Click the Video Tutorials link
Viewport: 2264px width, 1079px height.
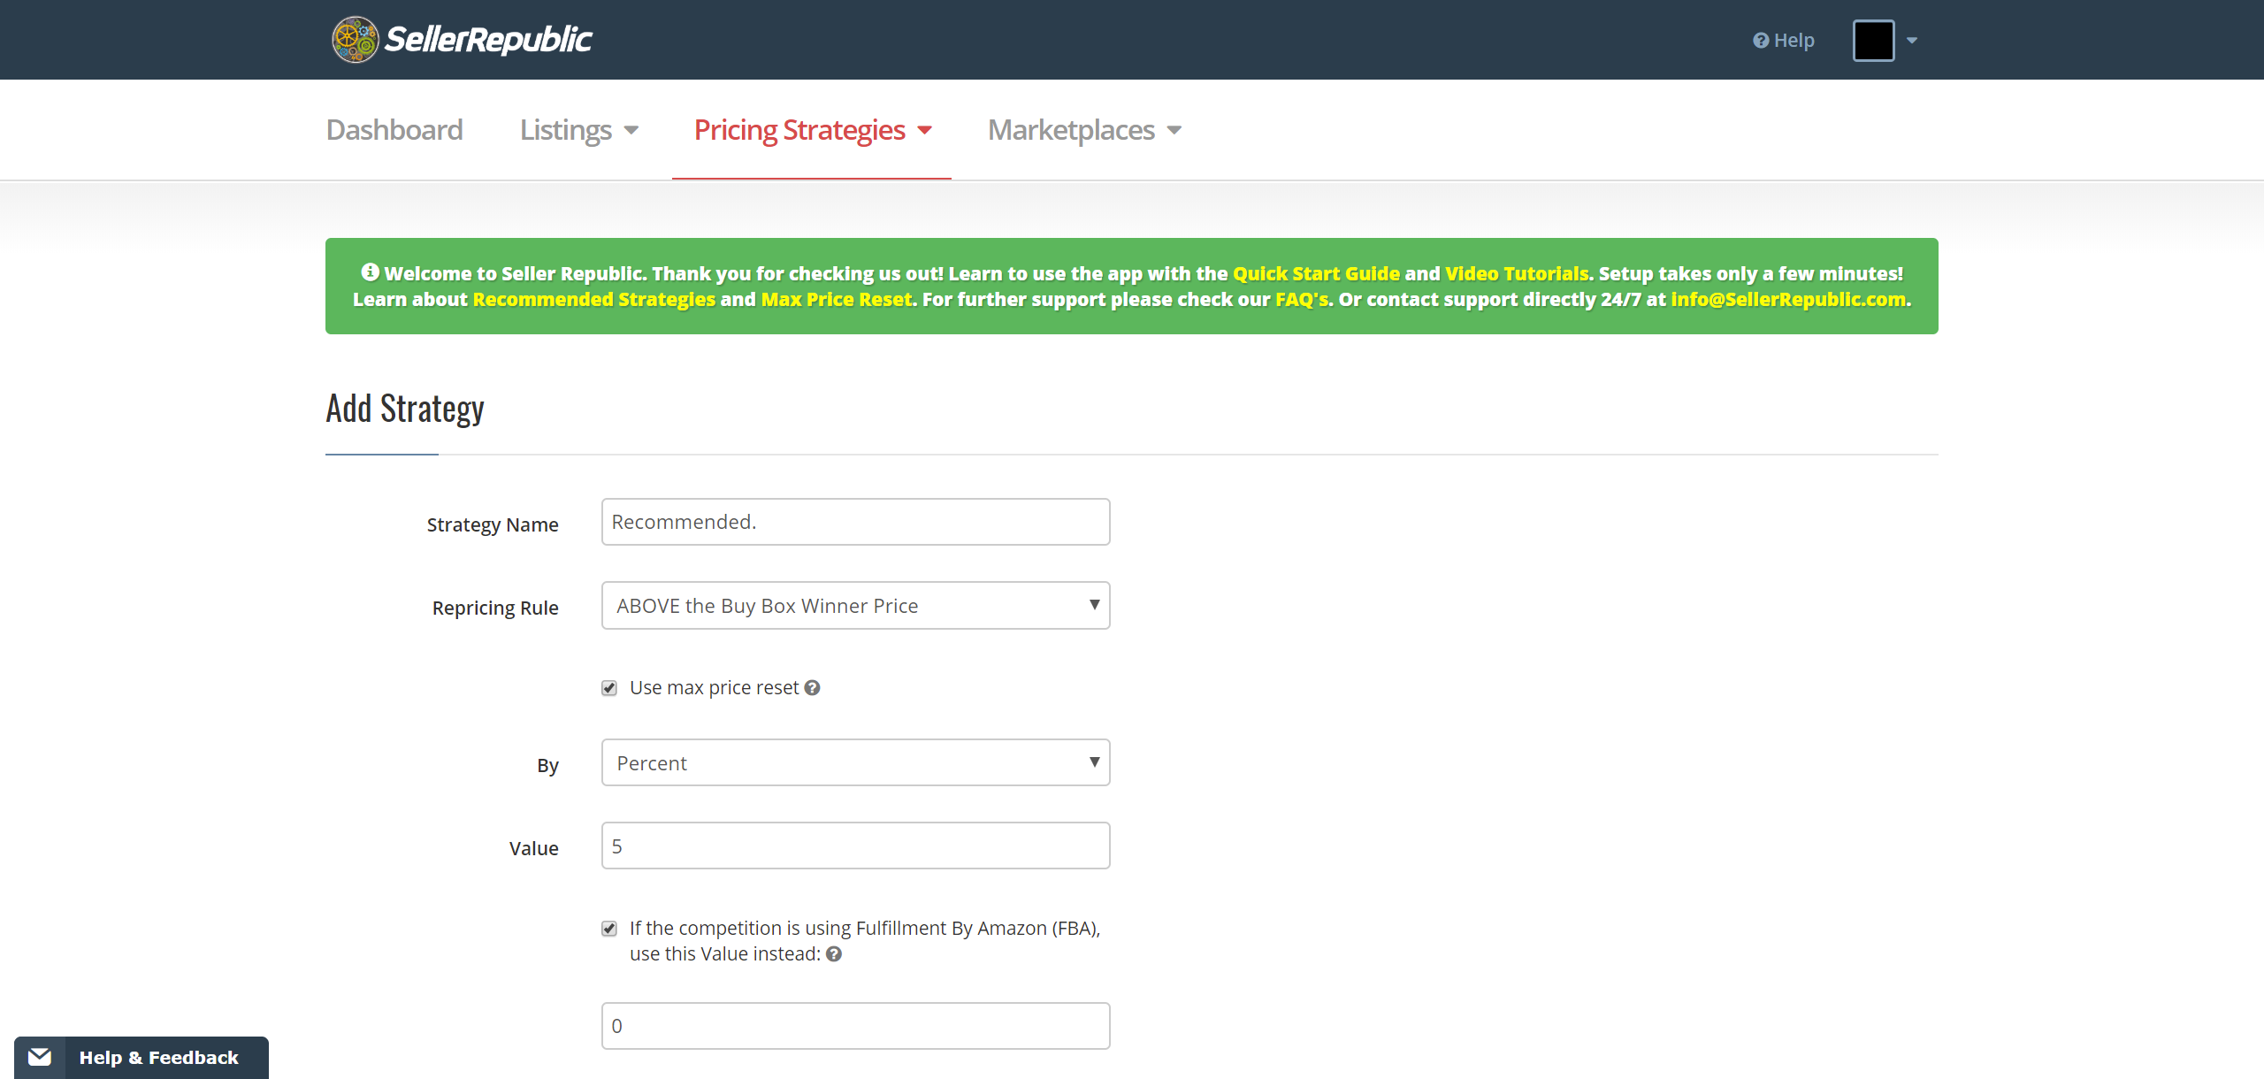[1514, 273]
